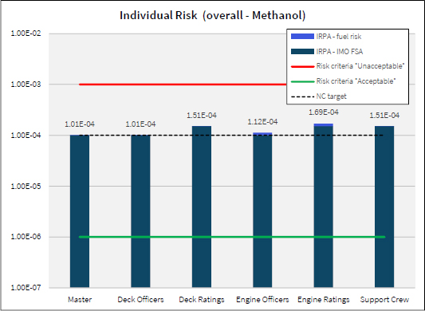Image resolution: width=425 pixels, height=311 pixels.
Task: Click the 1.00E-03 axis label
Action: point(26,85)
